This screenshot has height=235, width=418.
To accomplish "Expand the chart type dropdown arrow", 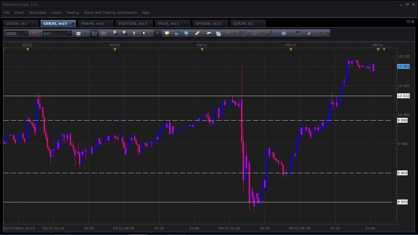I will [85, 33].
